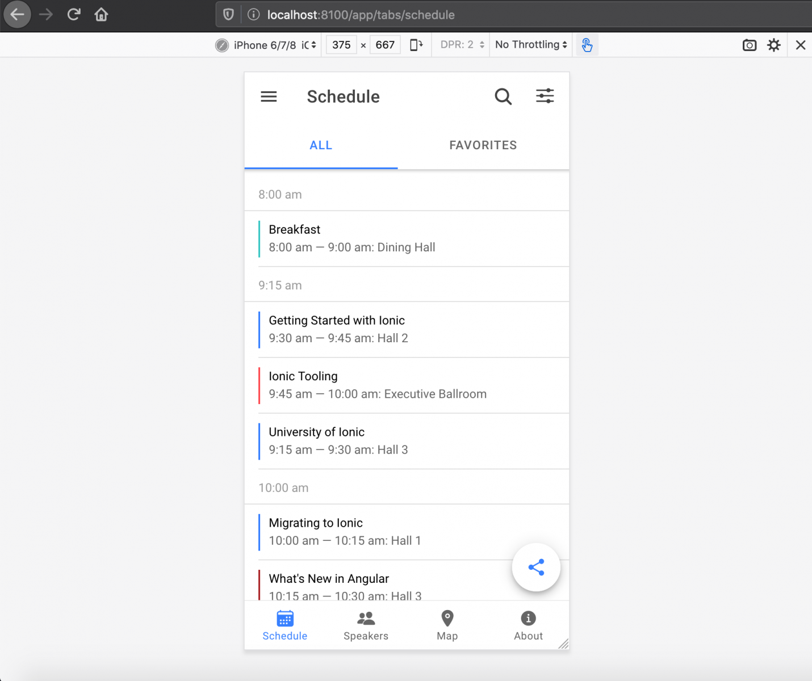The height and width of the screenshot is (681, 812).
Task: Open the No Throttling dropdown
Action: [531, 45]
